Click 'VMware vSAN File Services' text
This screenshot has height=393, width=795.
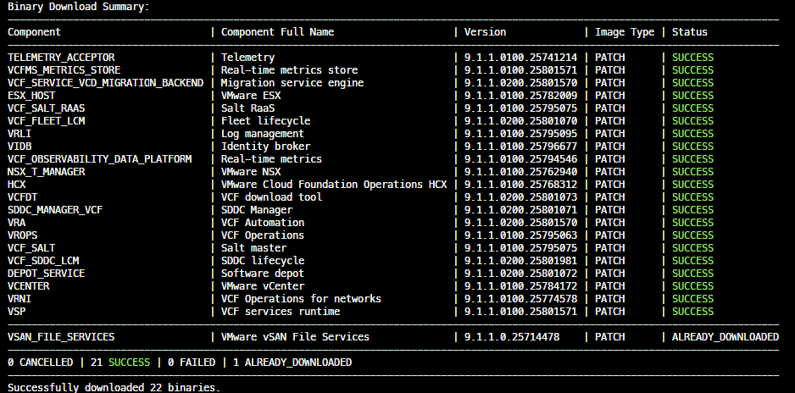(x=295, y=337)
